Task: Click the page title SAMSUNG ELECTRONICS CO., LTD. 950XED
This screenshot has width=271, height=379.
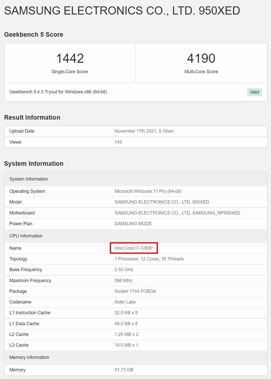Action: click(x=122, y=11)
